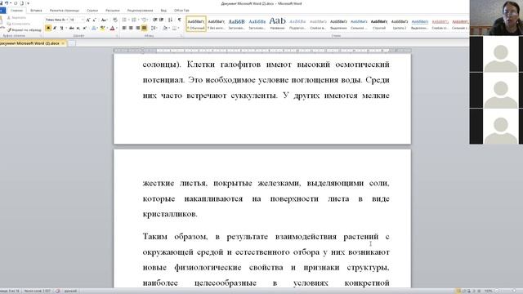Open the underline style dropdown arrow

point(66,28)
